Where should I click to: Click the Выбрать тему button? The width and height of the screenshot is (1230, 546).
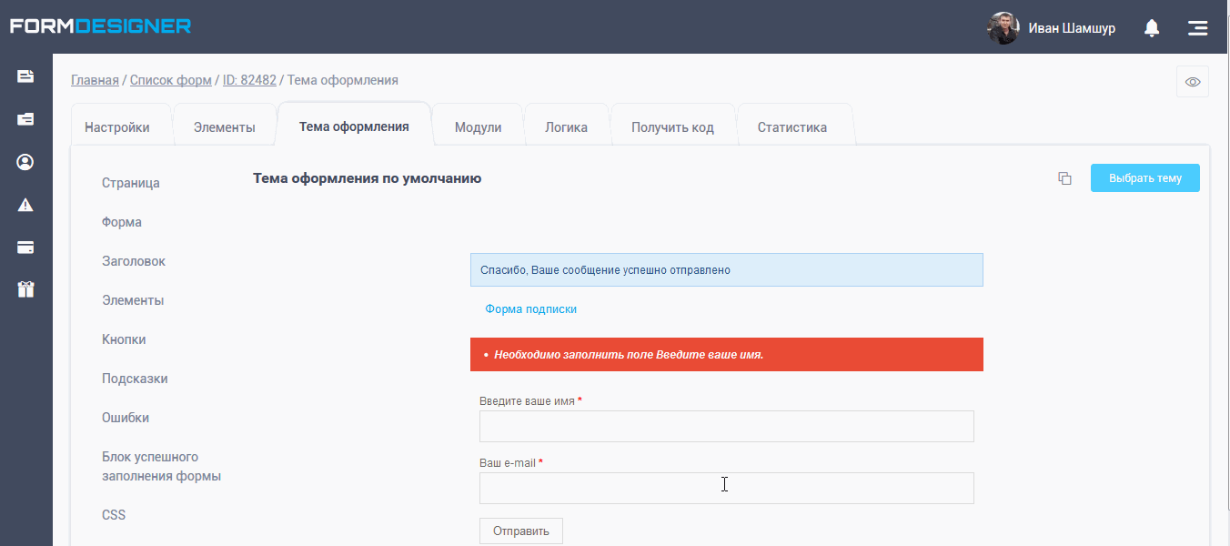point(1144,177)
